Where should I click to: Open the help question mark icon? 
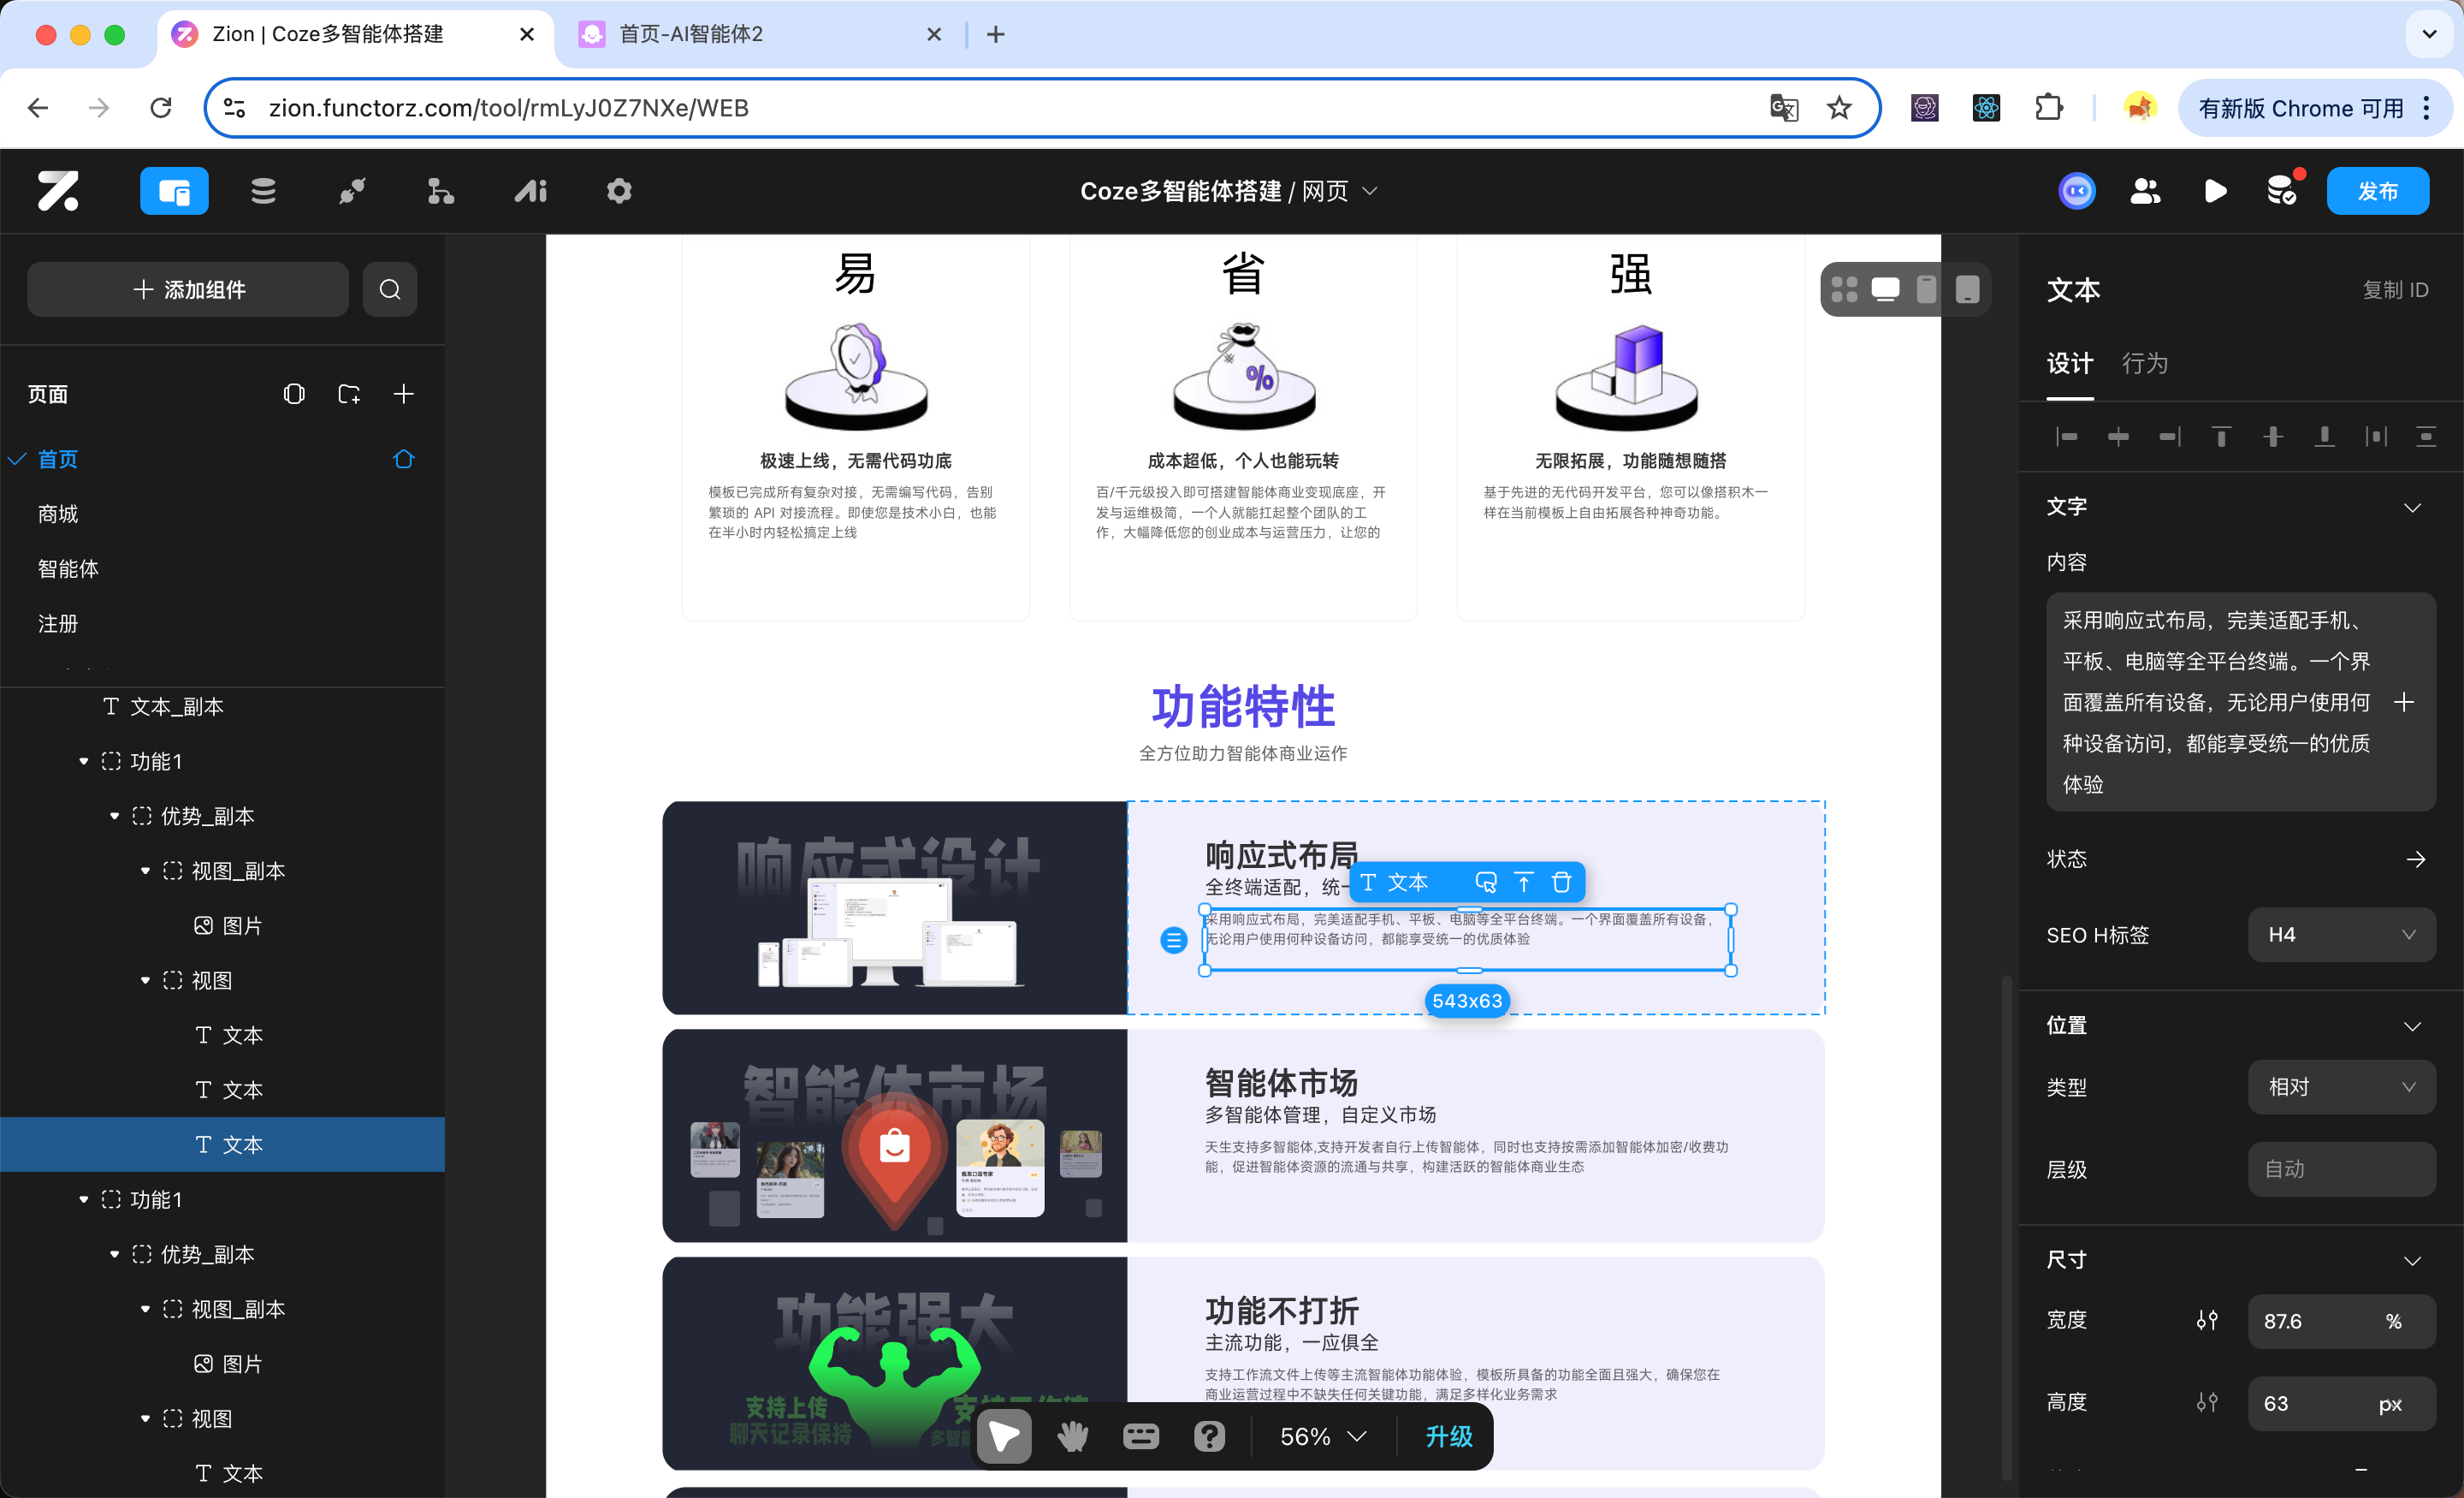pyautogui.click(x=1209, y=1436)
